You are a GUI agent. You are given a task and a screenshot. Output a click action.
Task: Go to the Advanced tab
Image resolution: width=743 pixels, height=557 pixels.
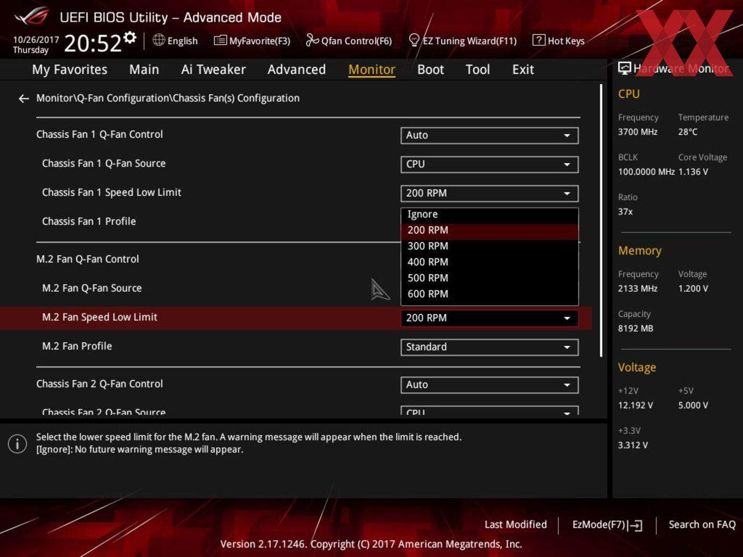tap(297, 69)
